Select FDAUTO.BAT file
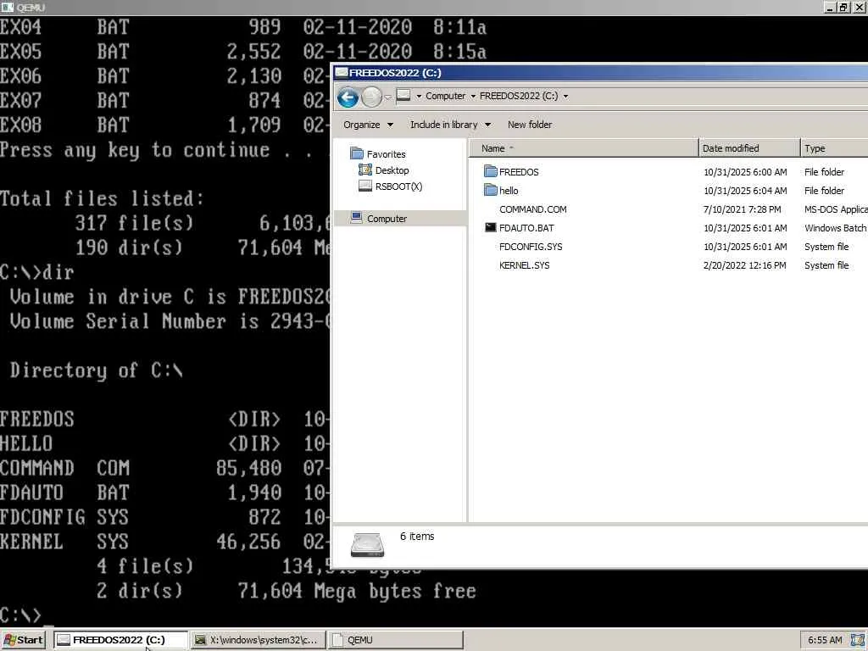Viewport: 868px width, 651px height. tap(526, 228)
